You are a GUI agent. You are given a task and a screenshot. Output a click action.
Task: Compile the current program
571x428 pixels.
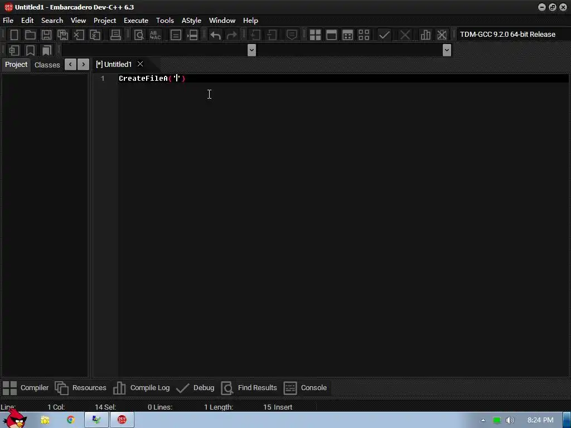point(315,35)
